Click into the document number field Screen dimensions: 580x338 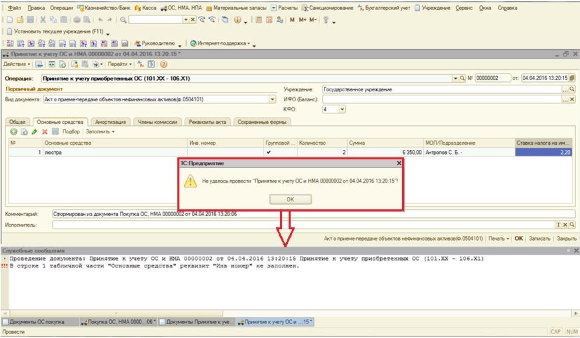click(x=493, y=78)
